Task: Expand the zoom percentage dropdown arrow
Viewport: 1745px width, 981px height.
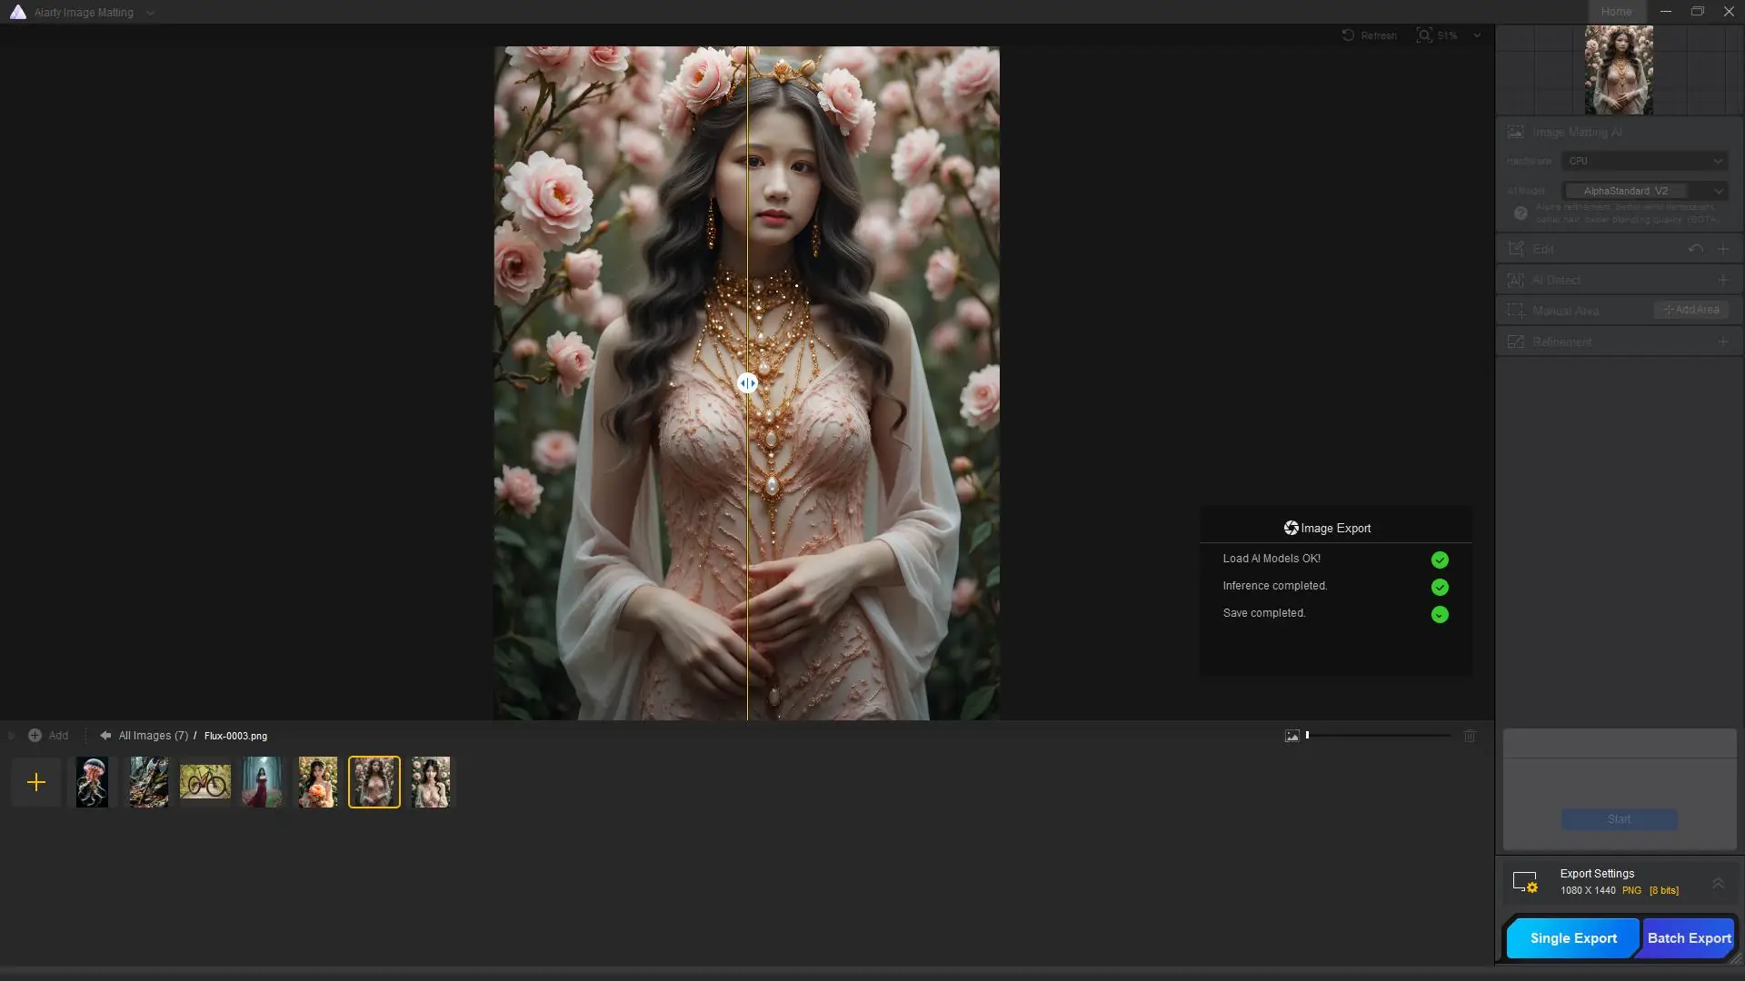Action: (1477, 35)
